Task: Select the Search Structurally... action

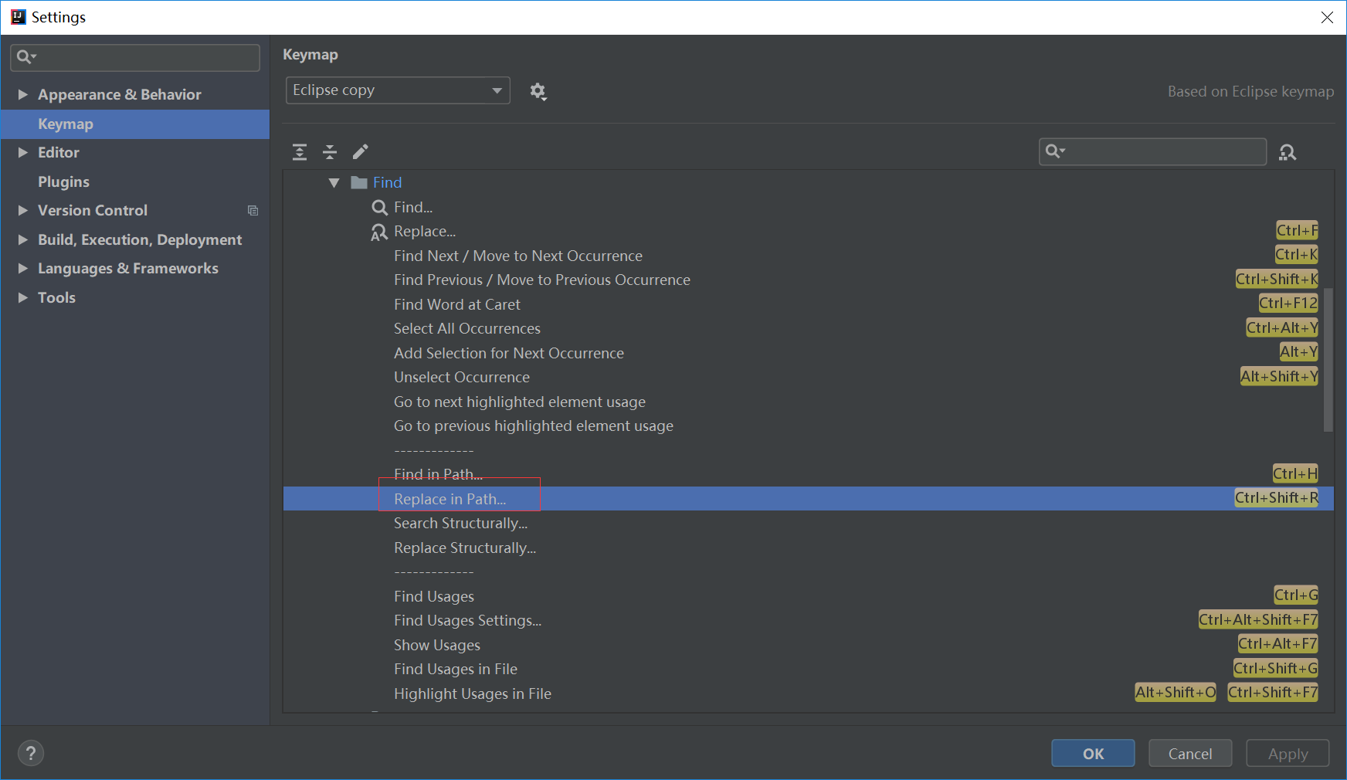Action: click(x=808, y=524)
